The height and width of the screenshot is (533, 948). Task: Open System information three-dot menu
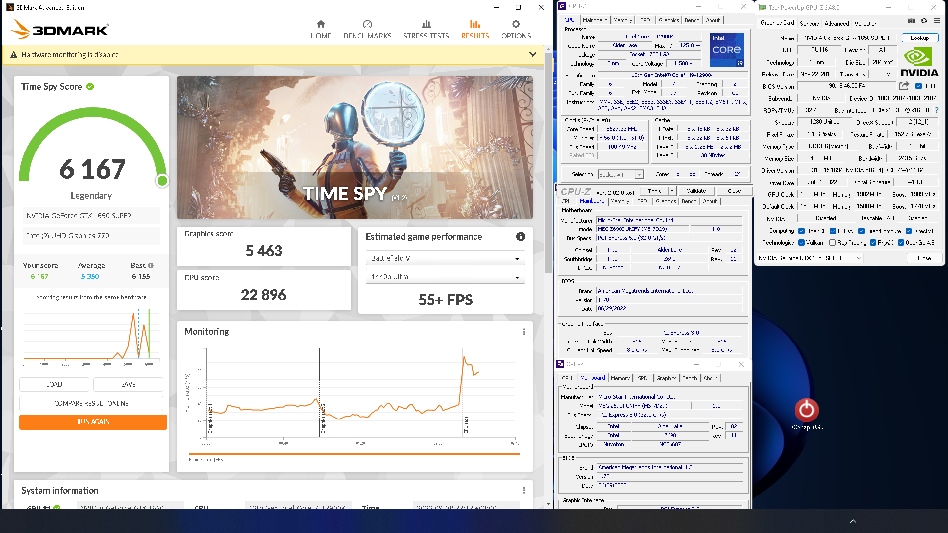pyautogui.click(x=524, y=490)
